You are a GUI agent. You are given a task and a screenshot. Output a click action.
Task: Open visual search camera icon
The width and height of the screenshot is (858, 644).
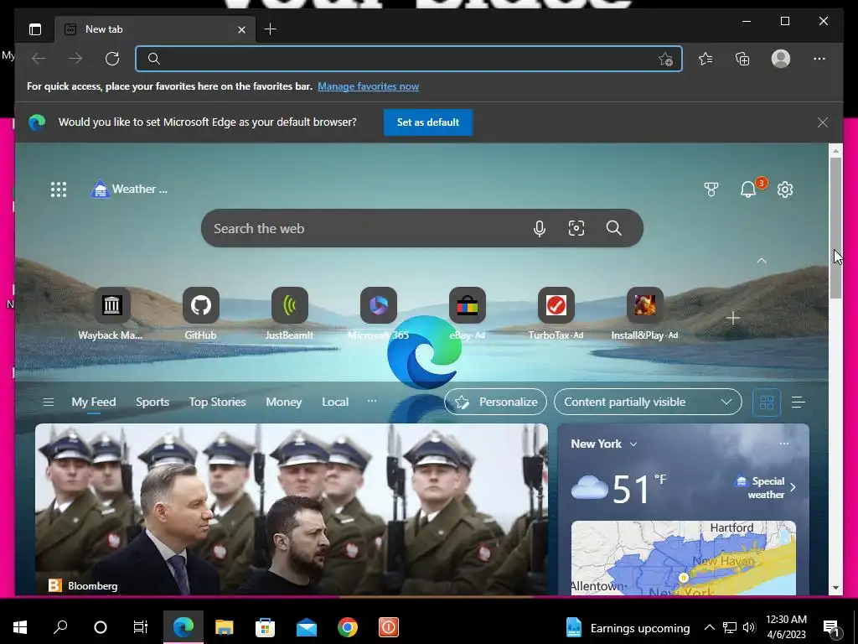(576, 228)
